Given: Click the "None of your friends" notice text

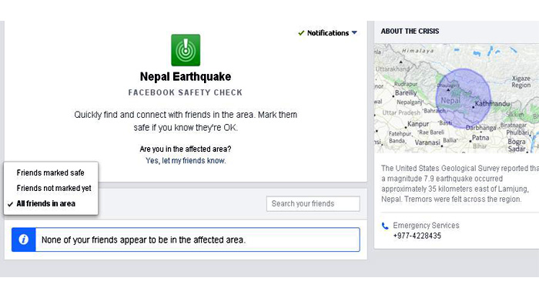Looking at the screenshot, I should (x=143, y=239).
